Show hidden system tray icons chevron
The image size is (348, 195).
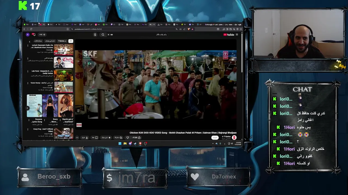tap(213, 144)
